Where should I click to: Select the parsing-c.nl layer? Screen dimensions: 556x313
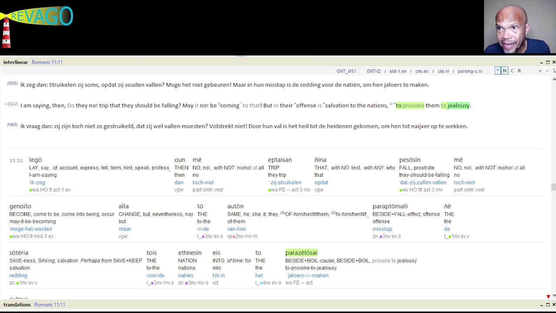click(x=469, y=71)
